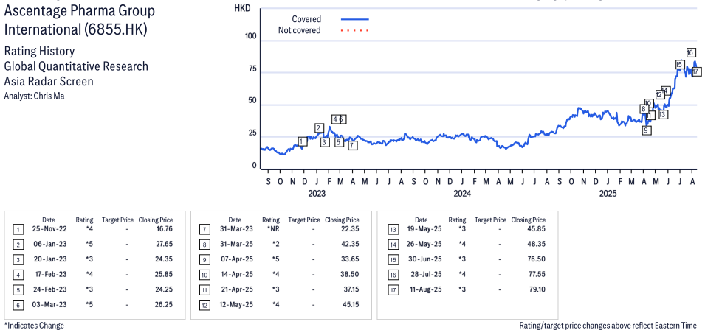Click chart marker 13 on the chart

click(x=663, y=115)
